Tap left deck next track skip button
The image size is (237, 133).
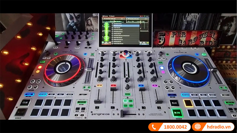pos(39,81)
